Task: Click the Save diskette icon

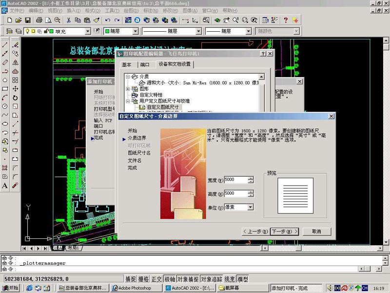Action: click(x=28, y=20)
